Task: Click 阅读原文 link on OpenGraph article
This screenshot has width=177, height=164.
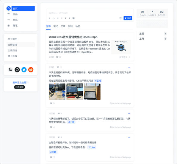Action: [x=125, y=57]
